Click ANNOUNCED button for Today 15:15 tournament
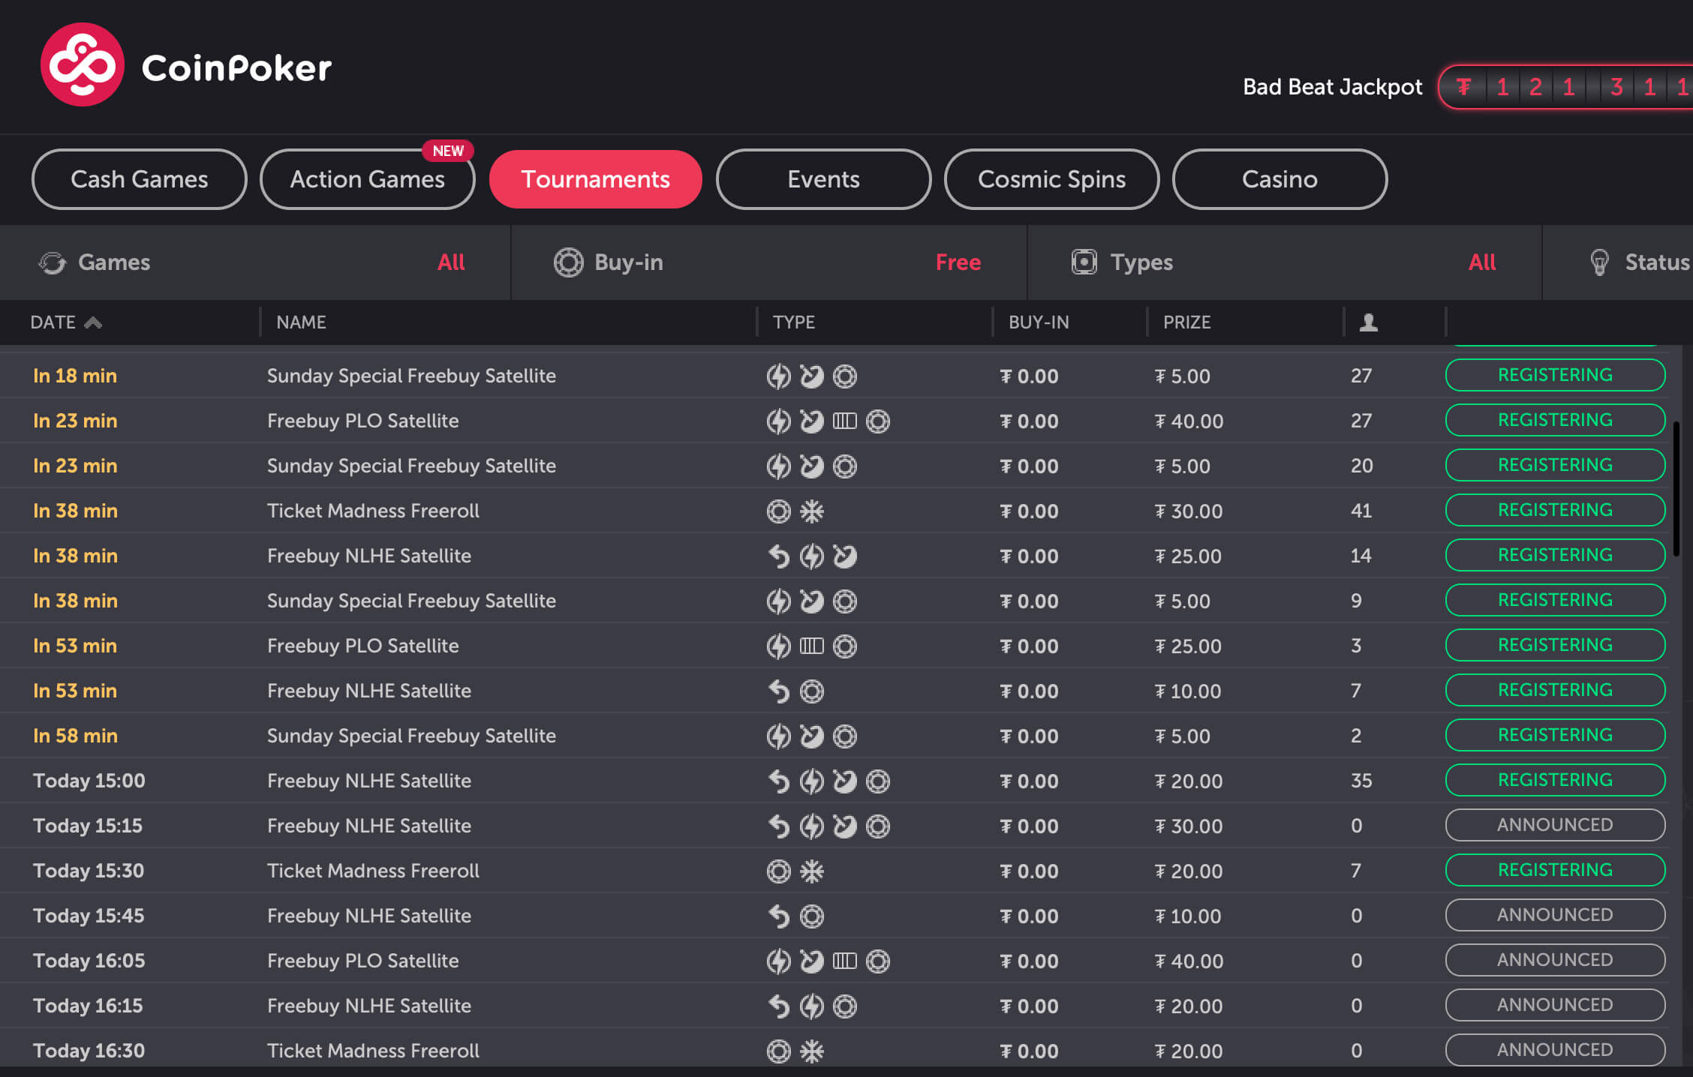Viewport: 1693px width, 1077px height. [x=1555, y=825]
